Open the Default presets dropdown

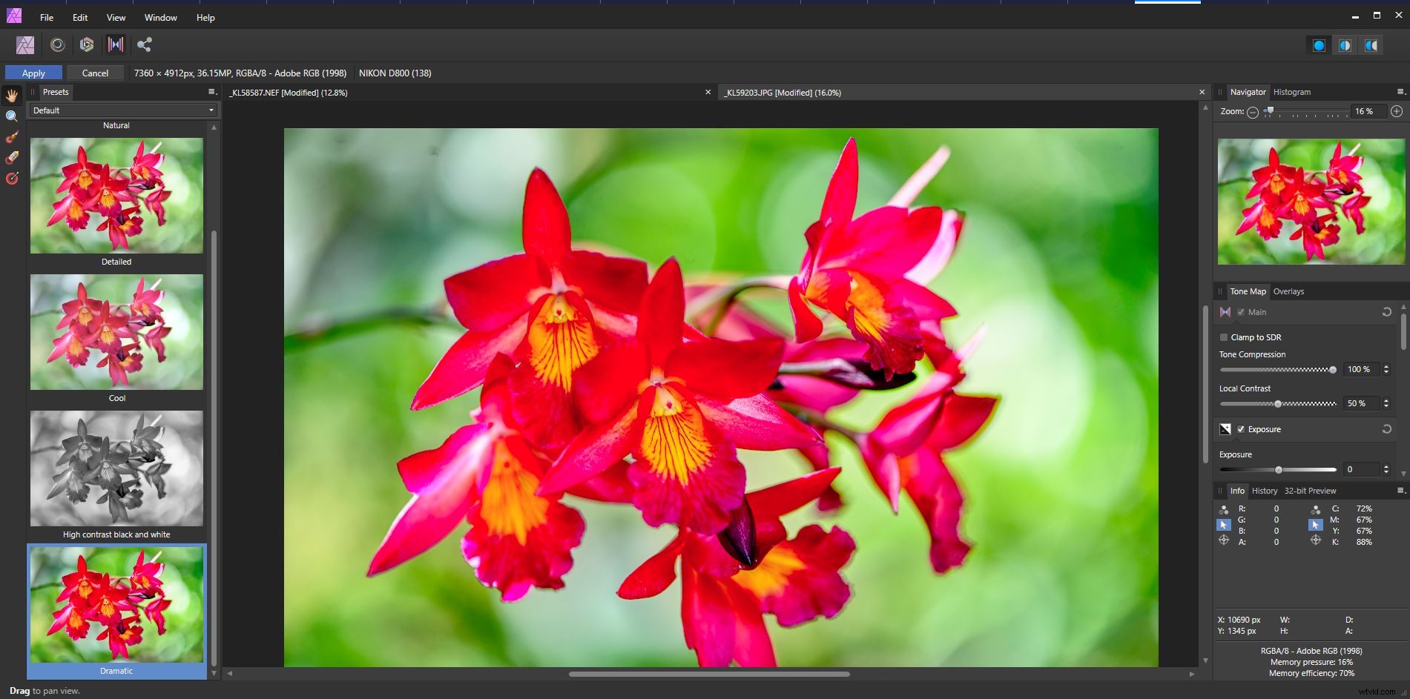coord(122,110)
